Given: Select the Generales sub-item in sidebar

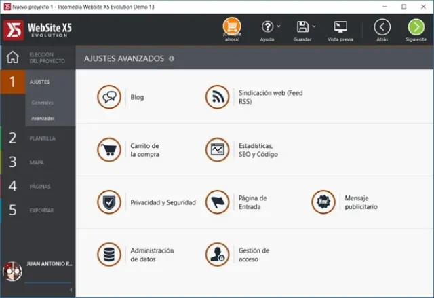Looking at the screenshot, I should (x=42, y=103).
